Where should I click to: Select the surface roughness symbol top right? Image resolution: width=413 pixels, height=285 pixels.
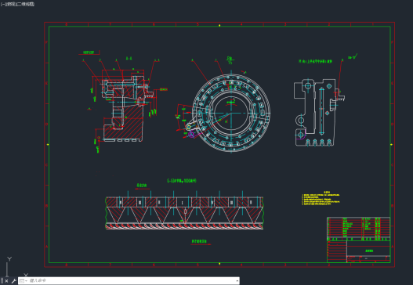[353, 56]
